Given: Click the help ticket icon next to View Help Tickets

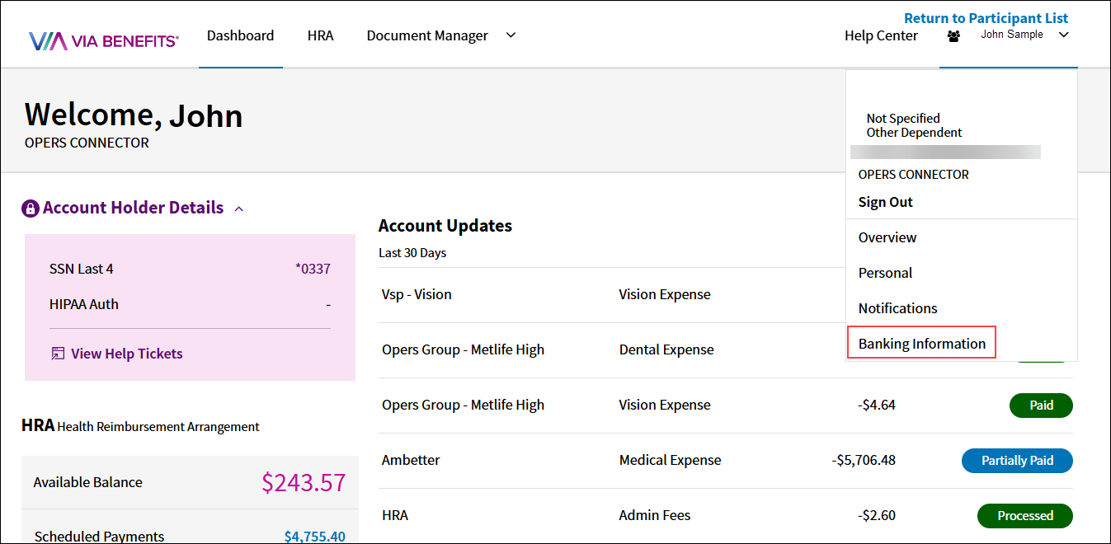Looking at the screenshot, I should pos(58,354).
